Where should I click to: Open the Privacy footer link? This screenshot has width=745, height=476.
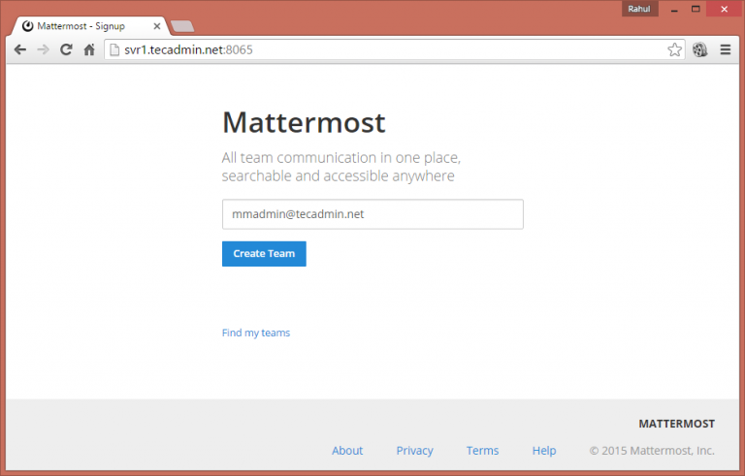(x=414, y=451)
